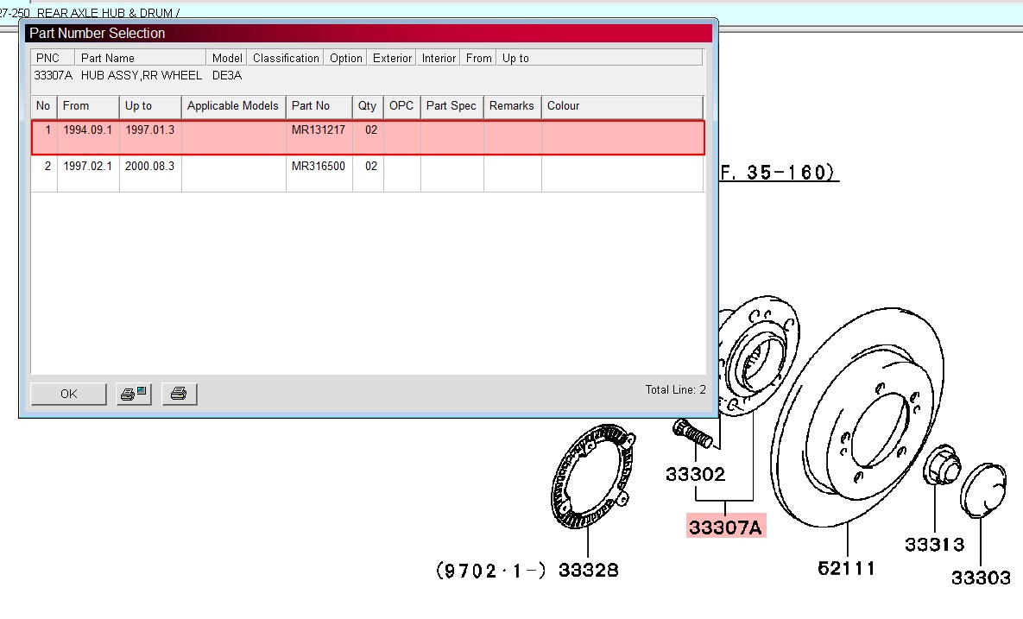Click the Total Line: 2 status text

[x=675, y=390]
